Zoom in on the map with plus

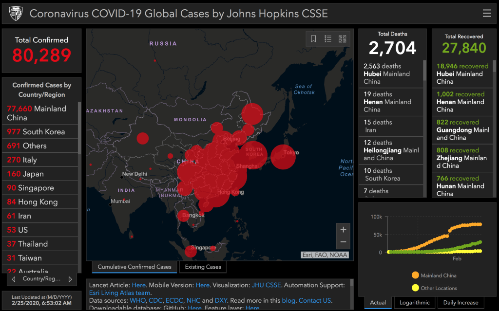tap(343, 230)
